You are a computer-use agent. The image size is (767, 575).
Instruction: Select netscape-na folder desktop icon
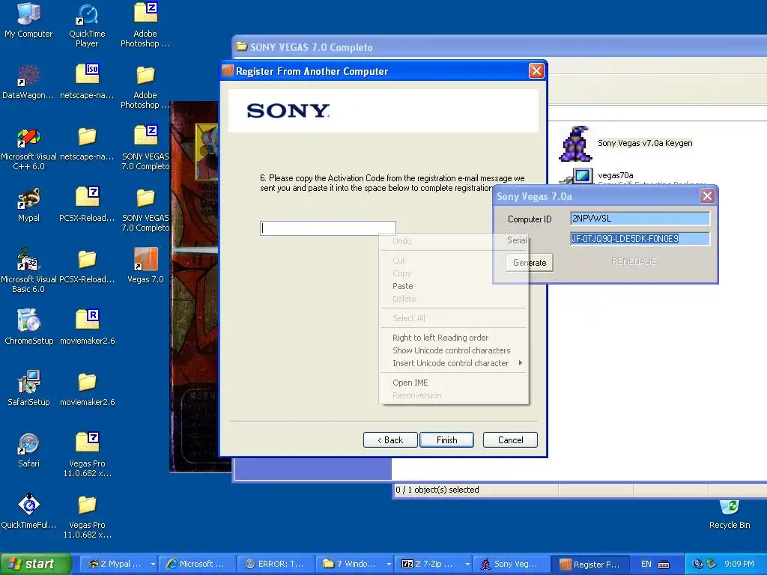[x=87, y=143]
